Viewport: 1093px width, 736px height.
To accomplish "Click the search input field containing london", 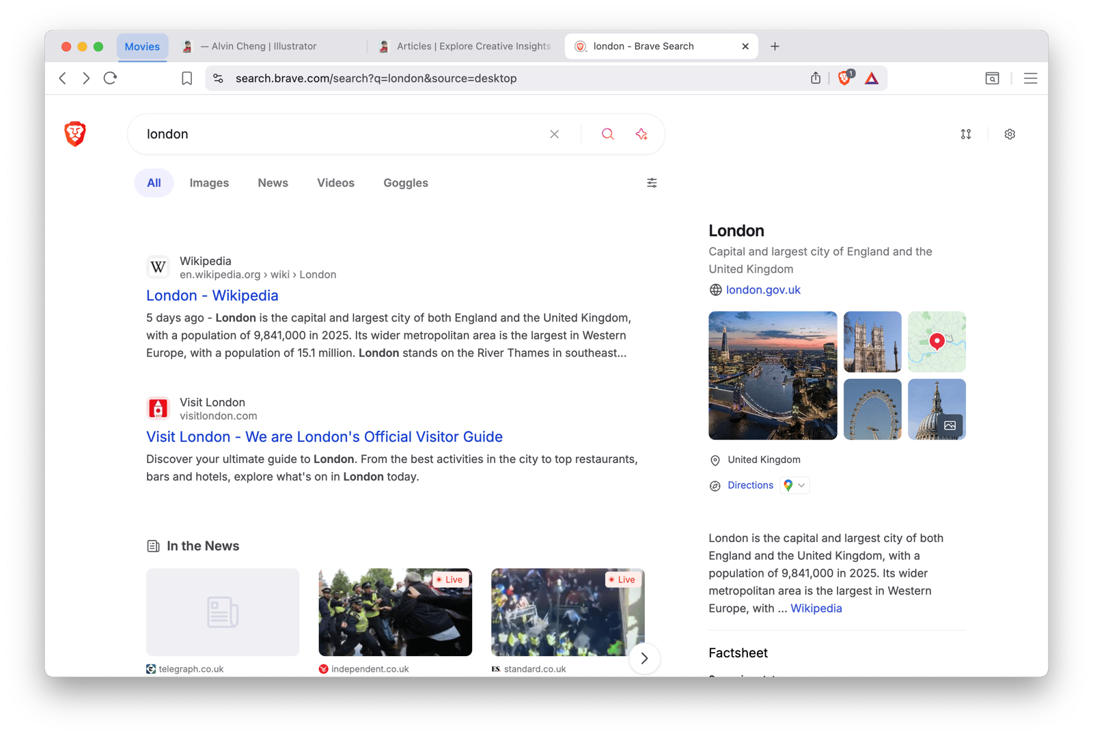I will [342, 135].
